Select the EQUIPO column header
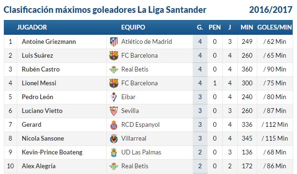 (x=133, y=27)
